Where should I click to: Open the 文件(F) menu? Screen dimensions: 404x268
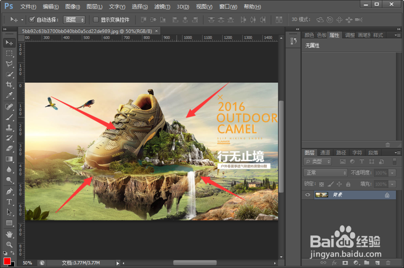point(28,7)
